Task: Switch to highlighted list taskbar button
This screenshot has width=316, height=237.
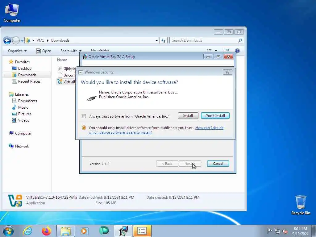Action: point(142,231)
